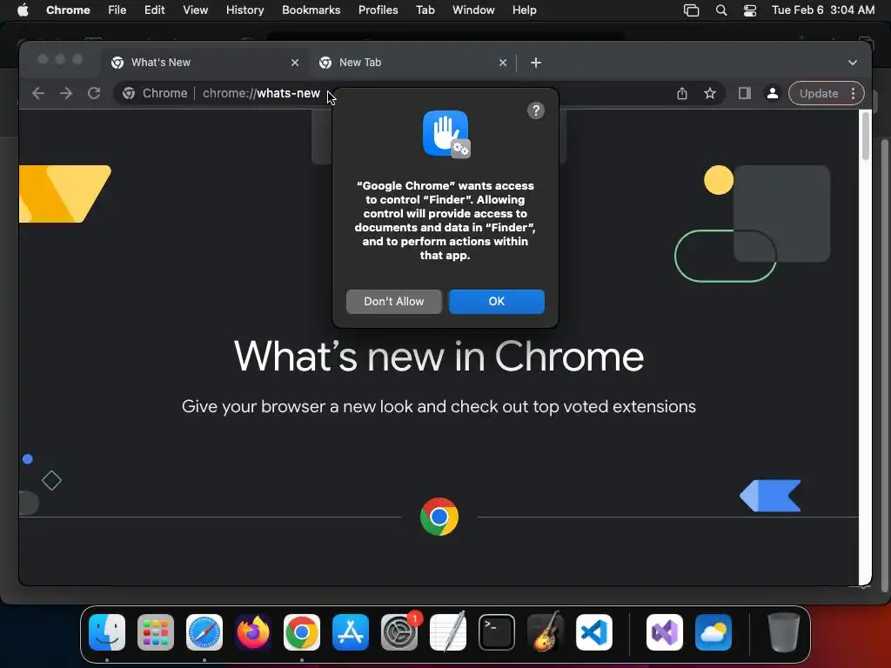891x668 pixels.
Task: Reload the current page
Action: (94, 93)
